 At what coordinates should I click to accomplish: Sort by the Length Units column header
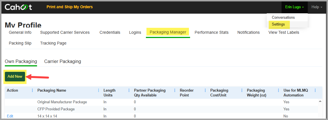[x=109, y=93]
